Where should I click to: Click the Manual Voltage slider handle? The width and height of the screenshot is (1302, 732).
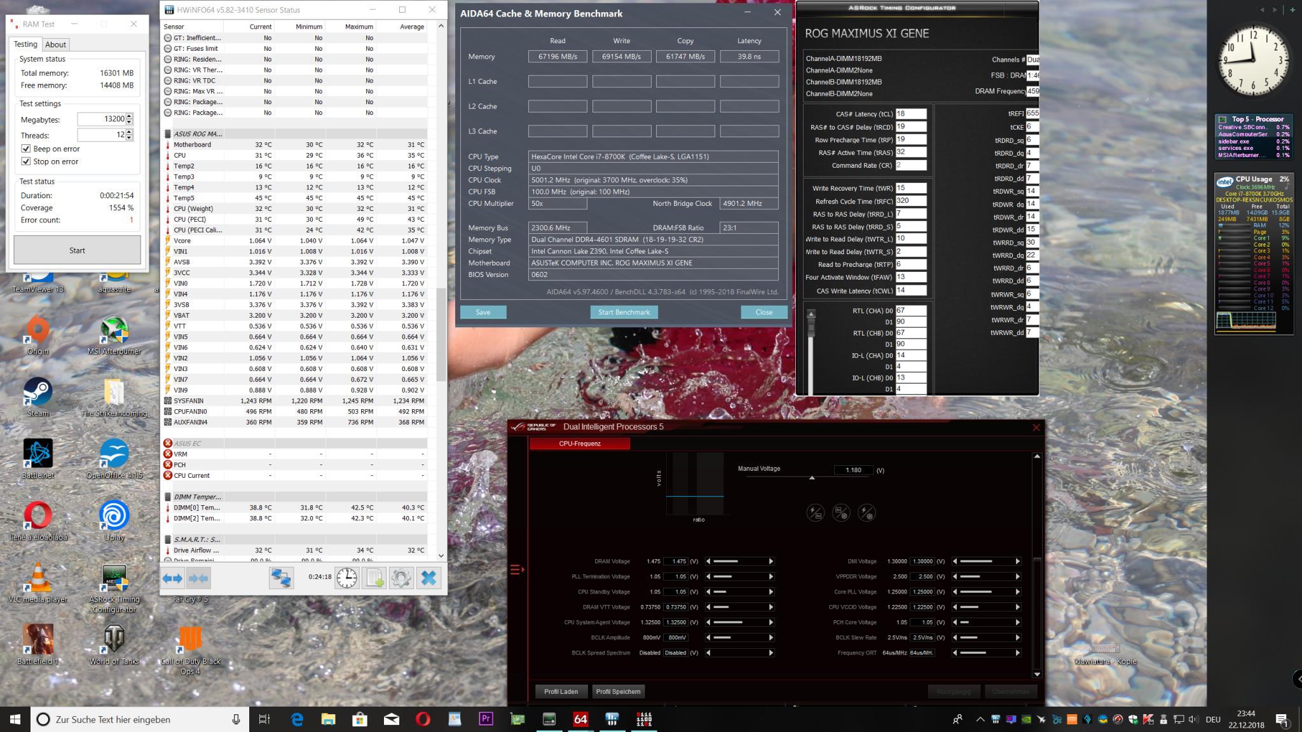[x=812, y=477]
